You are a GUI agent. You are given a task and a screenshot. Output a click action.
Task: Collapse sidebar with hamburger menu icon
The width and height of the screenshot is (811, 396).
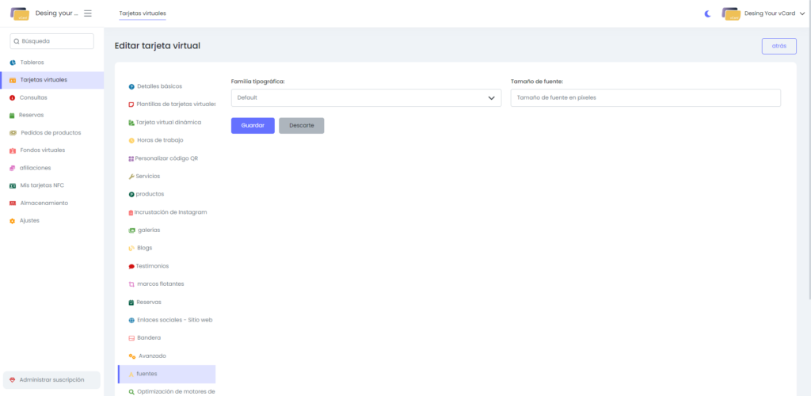point(88,13)
